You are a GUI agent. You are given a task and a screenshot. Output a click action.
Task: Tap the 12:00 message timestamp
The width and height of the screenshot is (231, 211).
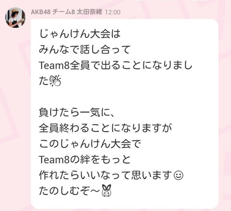pyautogui.click(x=113, y=12)
